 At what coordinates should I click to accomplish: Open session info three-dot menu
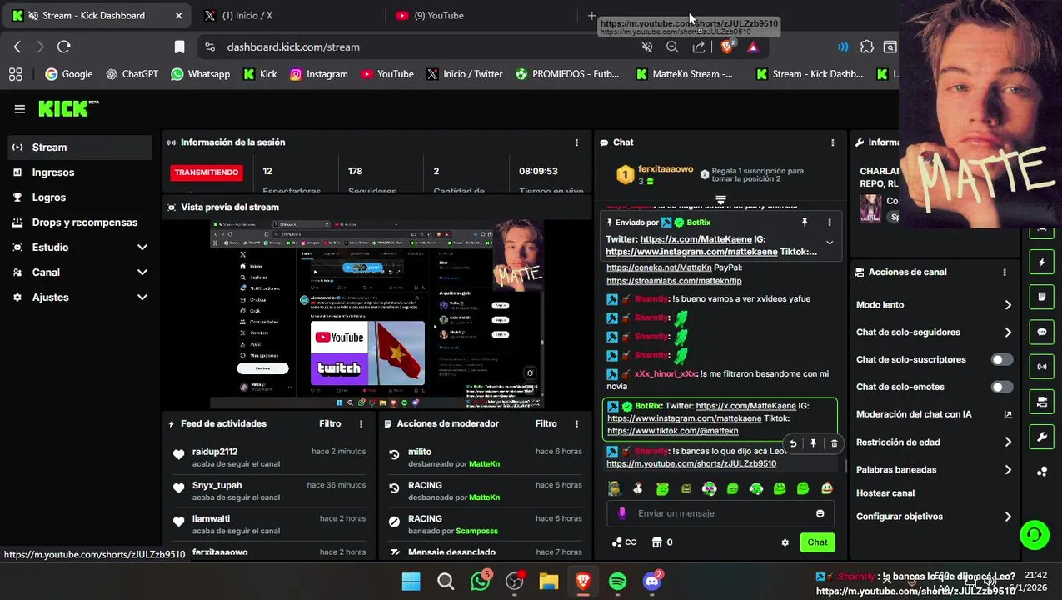576,142
